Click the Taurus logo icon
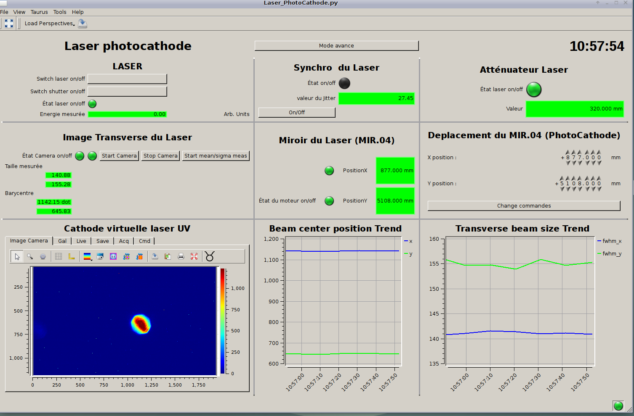 (x=210, y=256)
